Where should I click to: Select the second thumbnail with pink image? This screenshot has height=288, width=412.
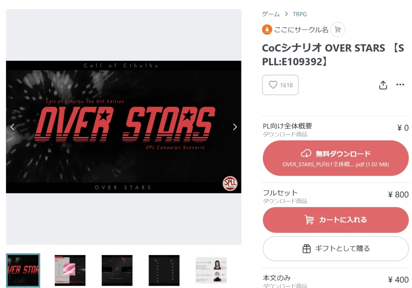pos(70,270)
